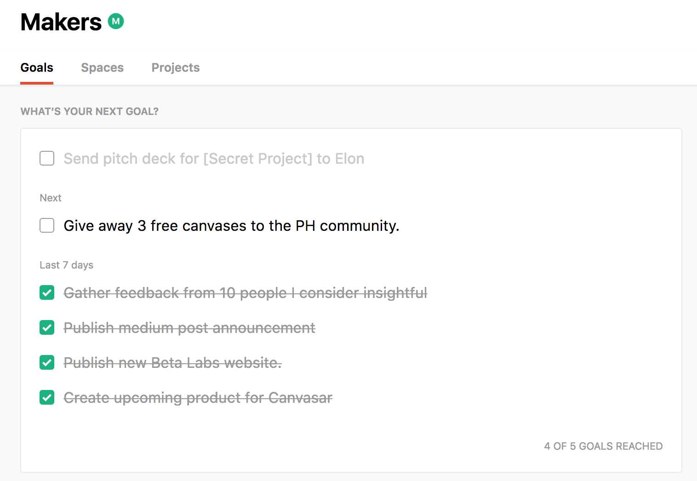Click Gather feedback from 10 people text
The height and width of the screenshot is (481, 697).
(x=245, y=293)
